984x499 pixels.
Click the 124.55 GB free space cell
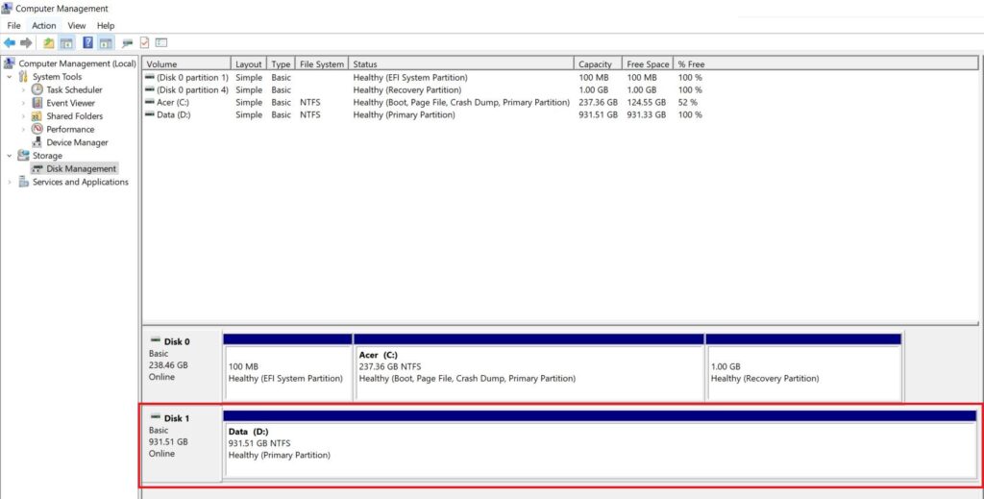tap(647, 102)
